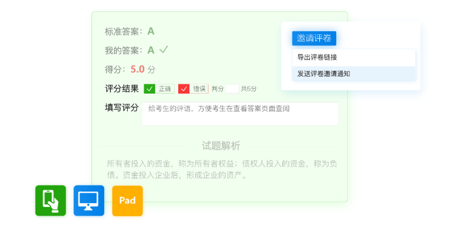Viewport: 458px width, 227px height.
Task: Click the 标准答案 letter A
Action: click(151, 31)
